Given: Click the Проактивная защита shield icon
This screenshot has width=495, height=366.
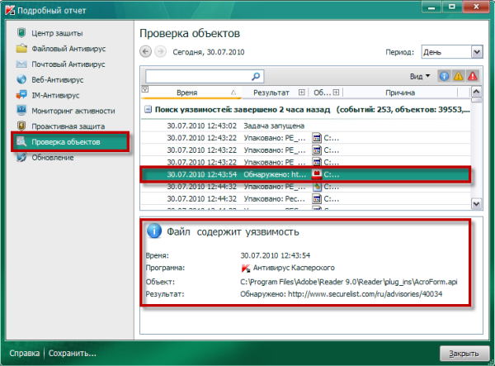Looking at the screenshot, I should coord(21,126).
